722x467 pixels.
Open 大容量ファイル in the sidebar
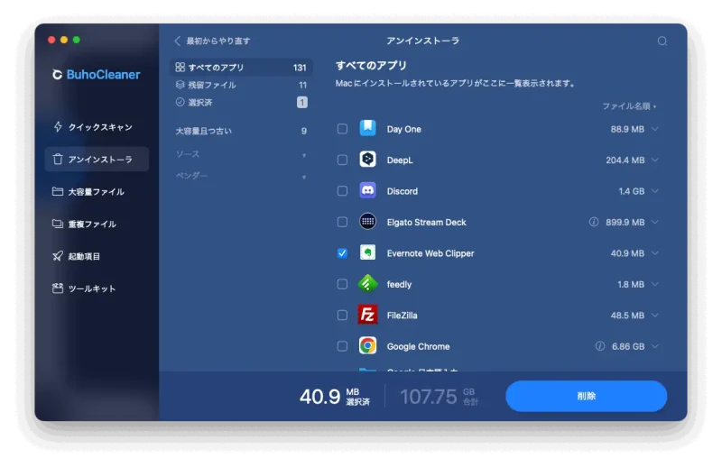click(97, 191)
